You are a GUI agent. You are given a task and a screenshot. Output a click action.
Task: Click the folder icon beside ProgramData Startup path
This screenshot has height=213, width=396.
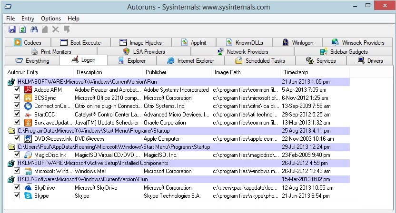pyautogui.click(x=11, y=131)
